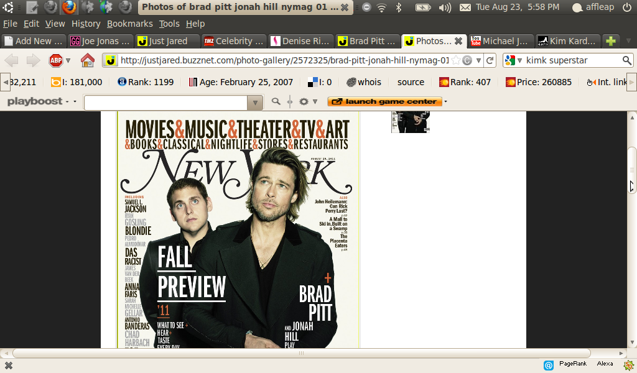Click the Delicious 'I: 0' item

click(320, 83)
